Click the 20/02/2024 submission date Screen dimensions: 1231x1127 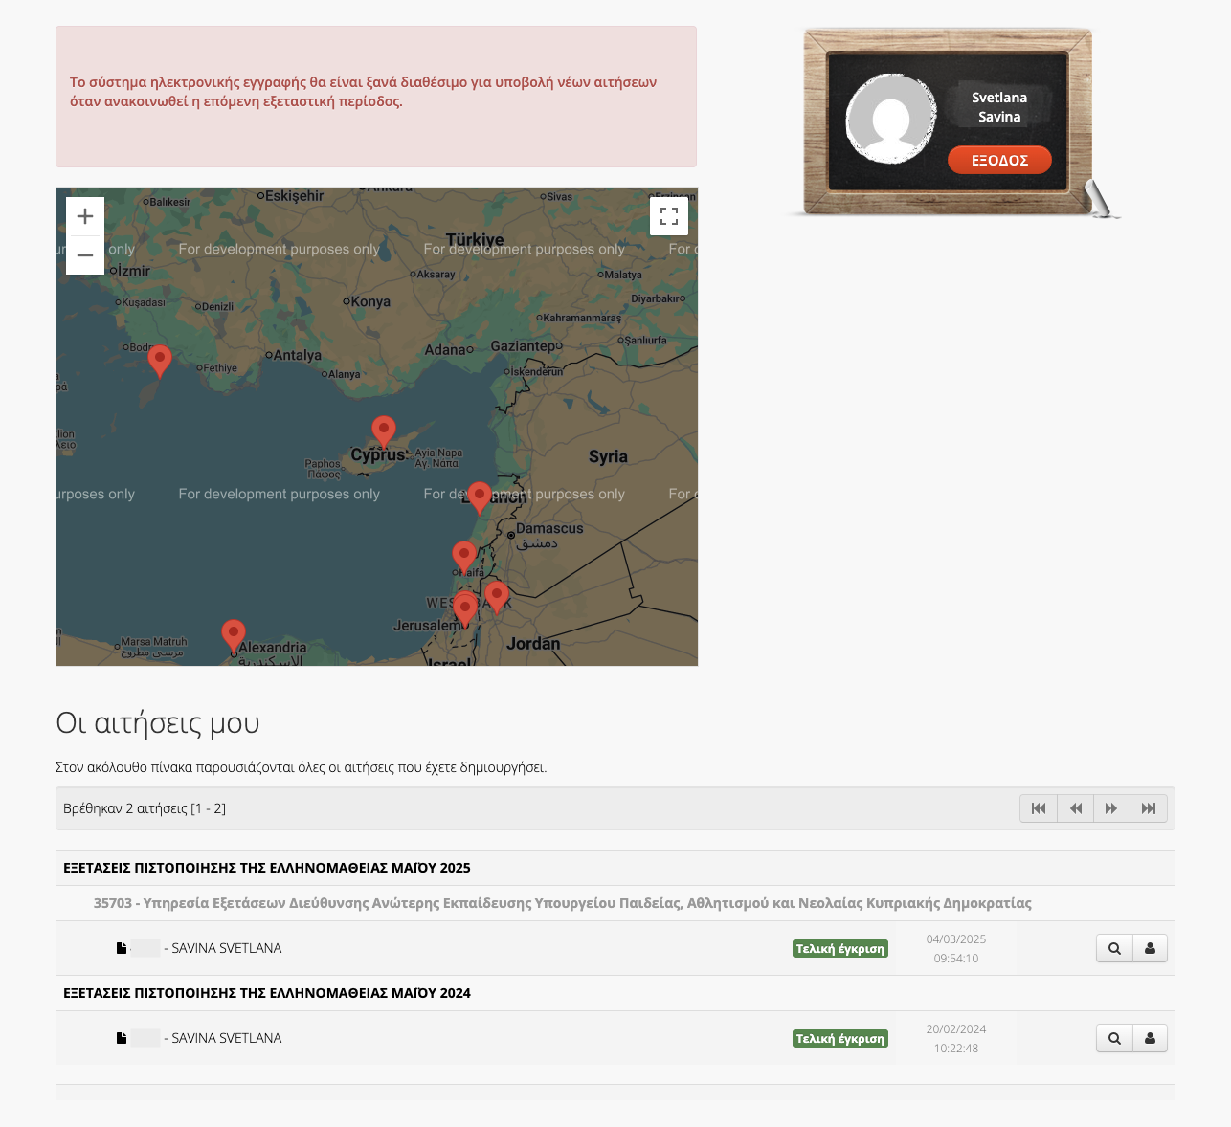point(956,1029)
